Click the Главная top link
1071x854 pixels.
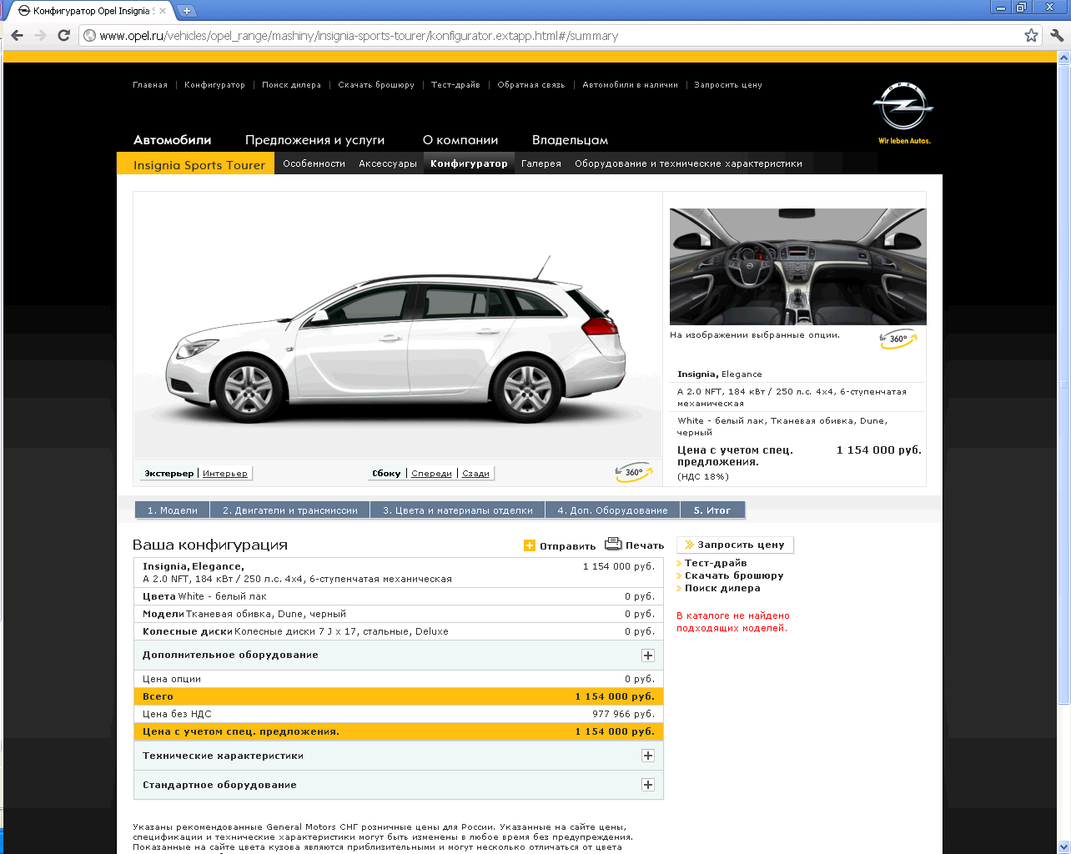coord(150,85)
